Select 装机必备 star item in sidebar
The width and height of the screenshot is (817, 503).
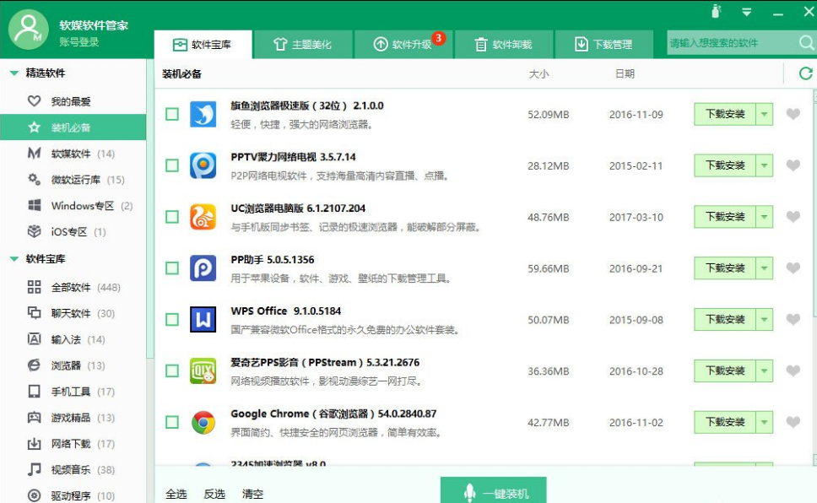(35, 127)
